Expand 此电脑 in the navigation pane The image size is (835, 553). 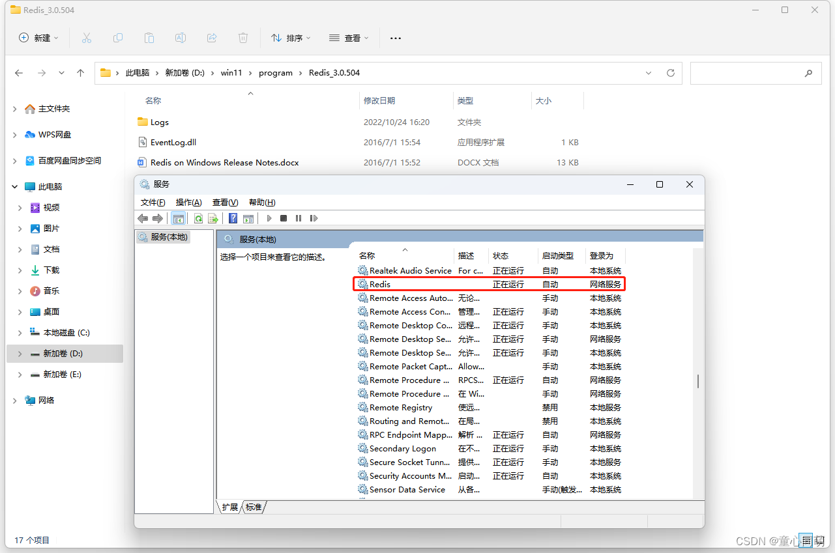coord(14,186)
